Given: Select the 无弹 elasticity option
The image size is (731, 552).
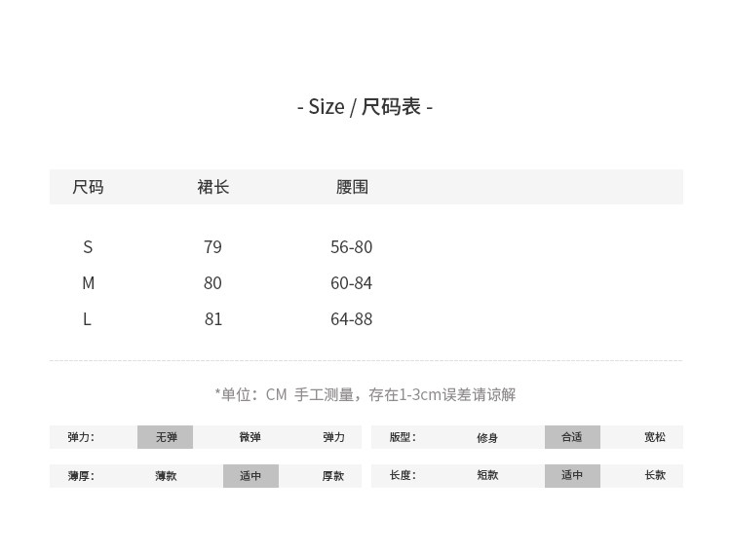Looking at the screenshot, I should (x=166, y=438).
